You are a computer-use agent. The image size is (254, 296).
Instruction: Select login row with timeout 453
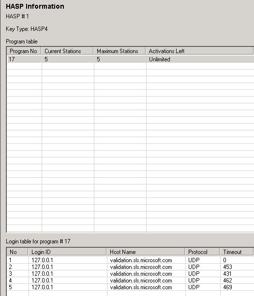[x=130, y=267]
